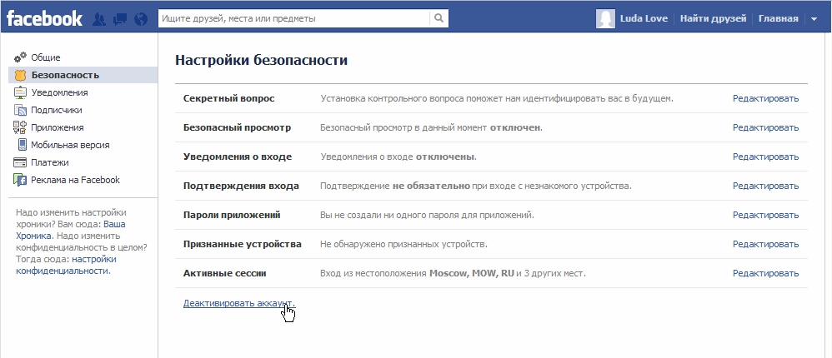
Task: Go to Главная in the header
Action: tap(779, 19)
